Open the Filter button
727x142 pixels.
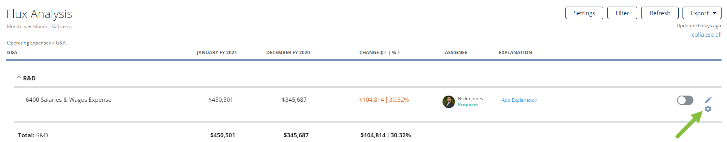tap(622, 13)
